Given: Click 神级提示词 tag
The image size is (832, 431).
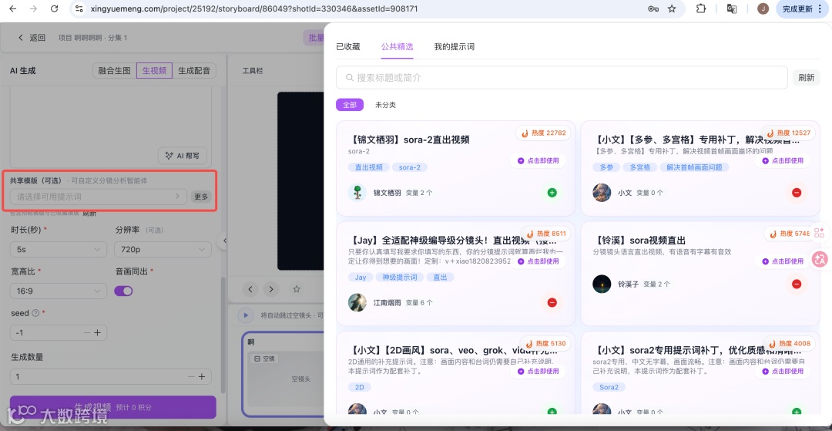Looking at the screenshot, I should point(400,277).
